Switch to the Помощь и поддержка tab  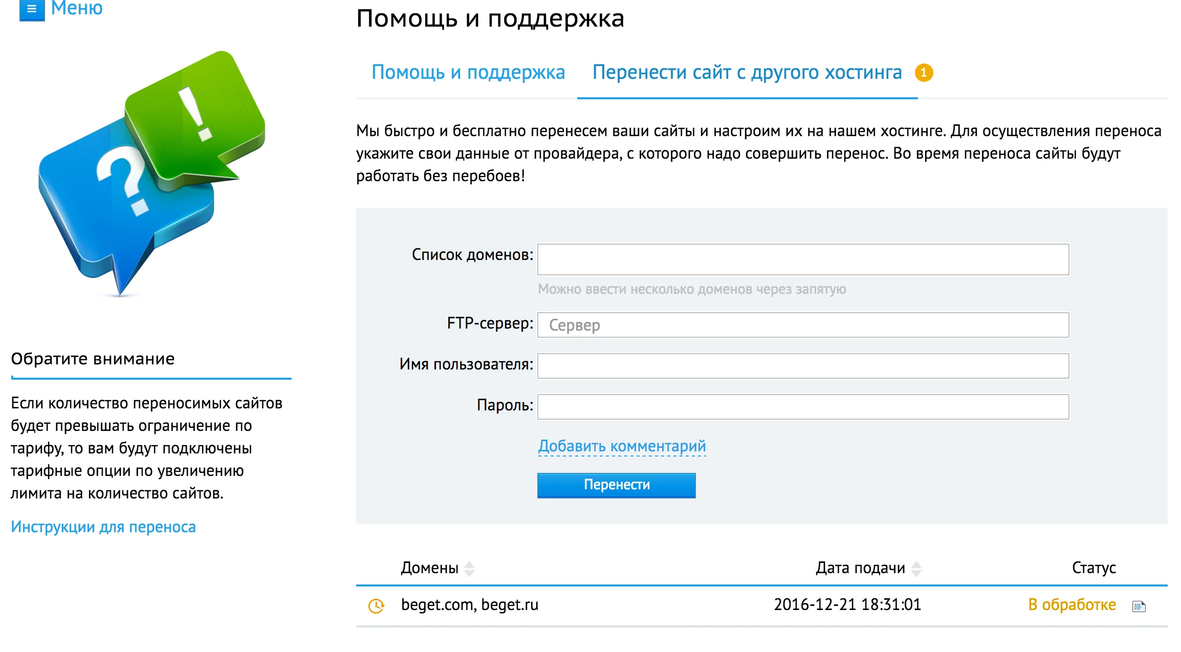pyautogui.click(x=468, y=72)
